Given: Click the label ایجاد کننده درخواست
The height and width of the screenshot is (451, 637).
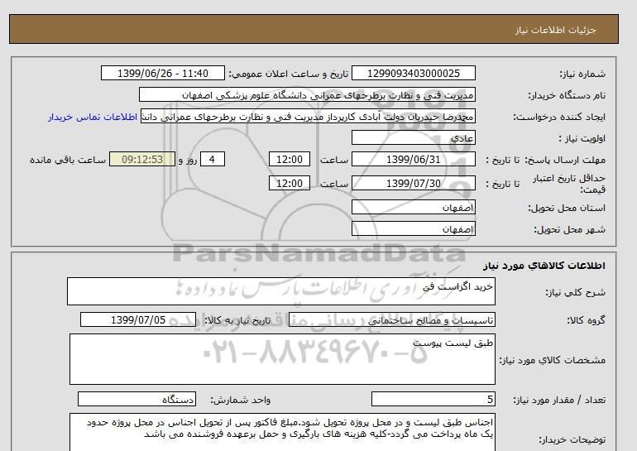Looking at the screenshot, I should point(559,117).
